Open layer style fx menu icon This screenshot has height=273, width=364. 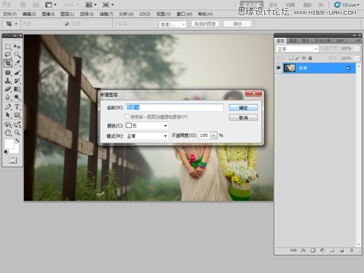303,250
